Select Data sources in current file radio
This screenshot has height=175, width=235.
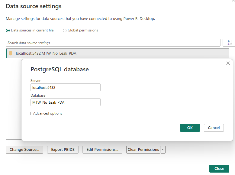pos(8,31)
